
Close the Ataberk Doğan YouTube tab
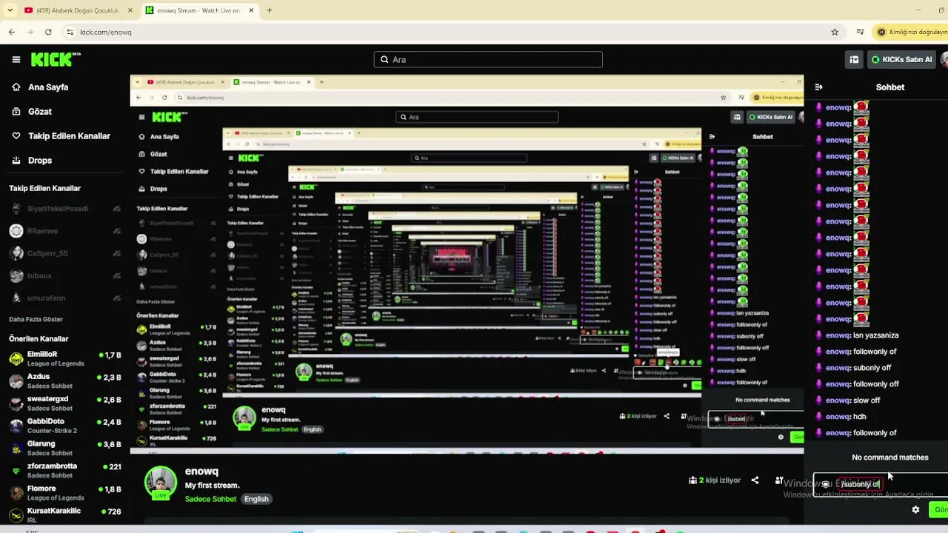pos(130,10)
